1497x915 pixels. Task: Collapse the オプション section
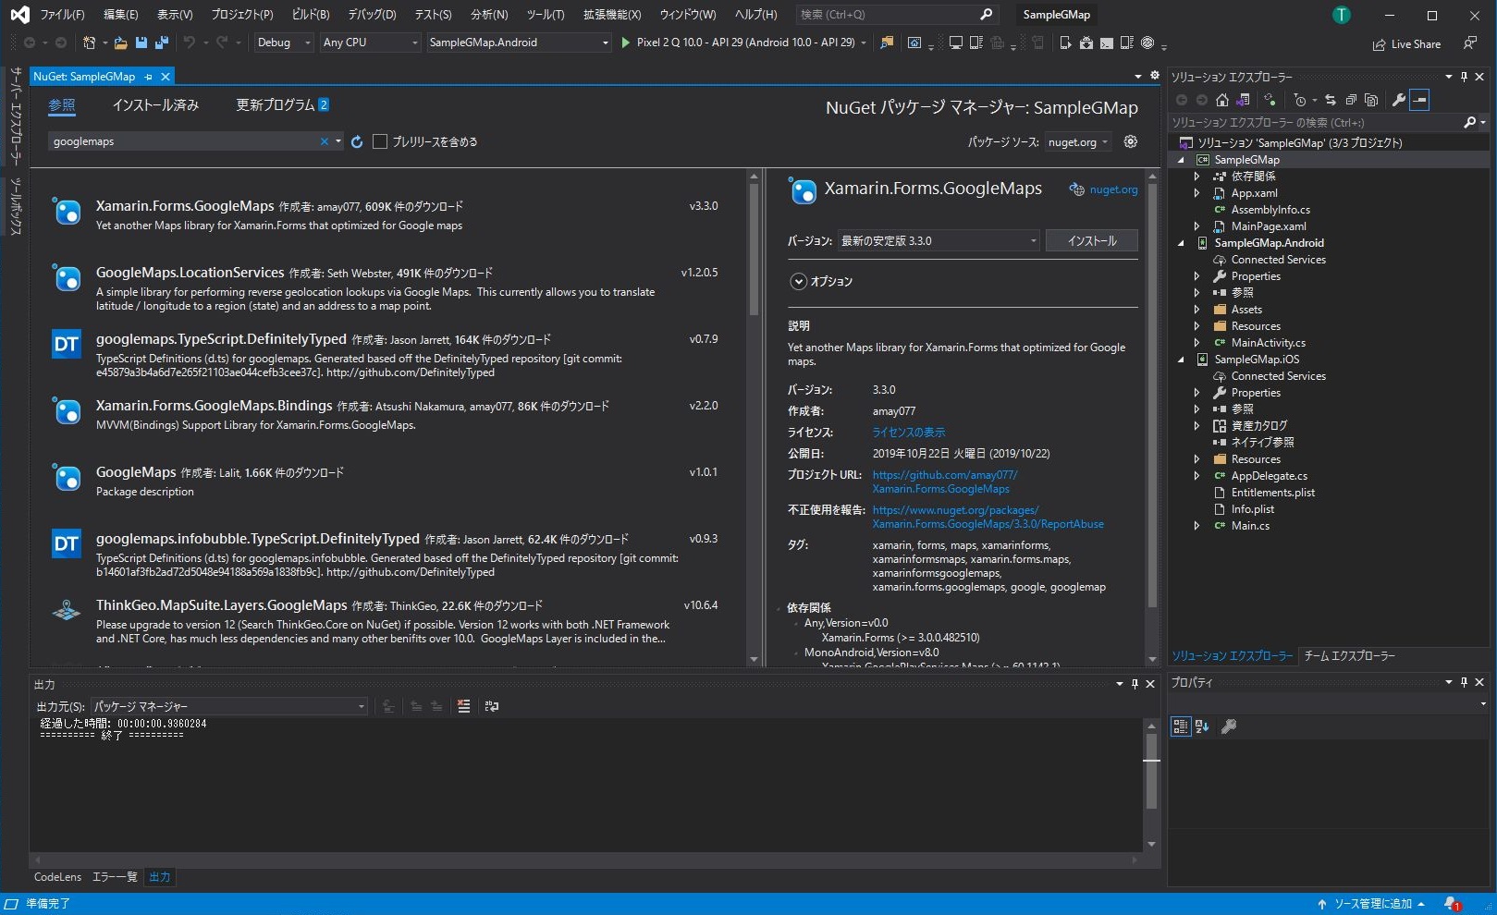pos(797,281)
